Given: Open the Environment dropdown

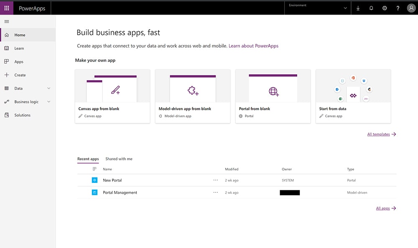Looking at the screenshot, I should click(318, 8).
